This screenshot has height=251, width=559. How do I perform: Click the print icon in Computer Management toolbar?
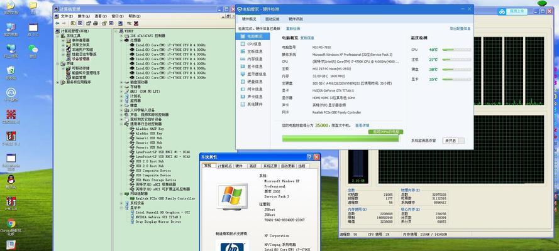point(96,23)
